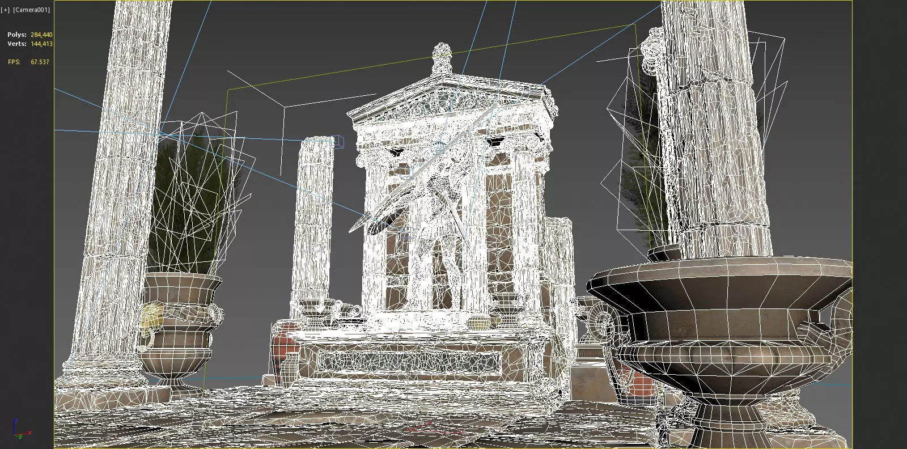The height and width of the screenshot is (449, 907).
Task: Open the [Camera001] point-of-view viewport menu
Action: (31, 10)
